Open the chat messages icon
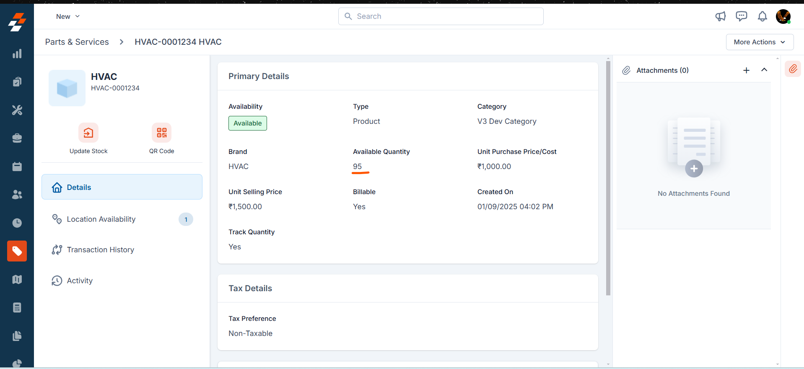804x369 pixels. pyautogui.click(x=741, y=16)
